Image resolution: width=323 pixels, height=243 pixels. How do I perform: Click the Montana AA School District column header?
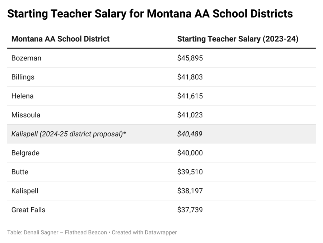click(x=60, y=39)
